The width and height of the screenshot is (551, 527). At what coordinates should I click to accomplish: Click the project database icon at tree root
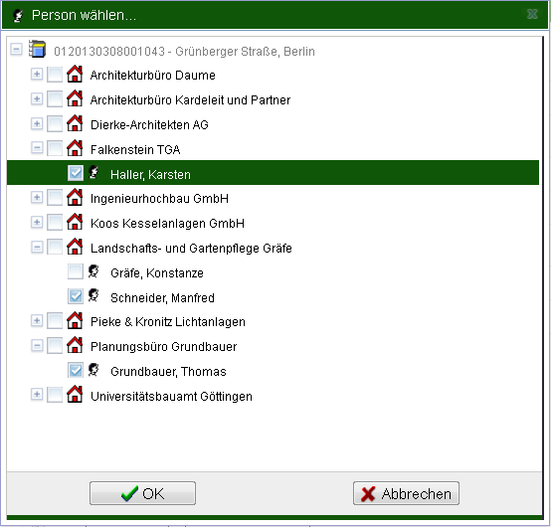coord(37,49)
